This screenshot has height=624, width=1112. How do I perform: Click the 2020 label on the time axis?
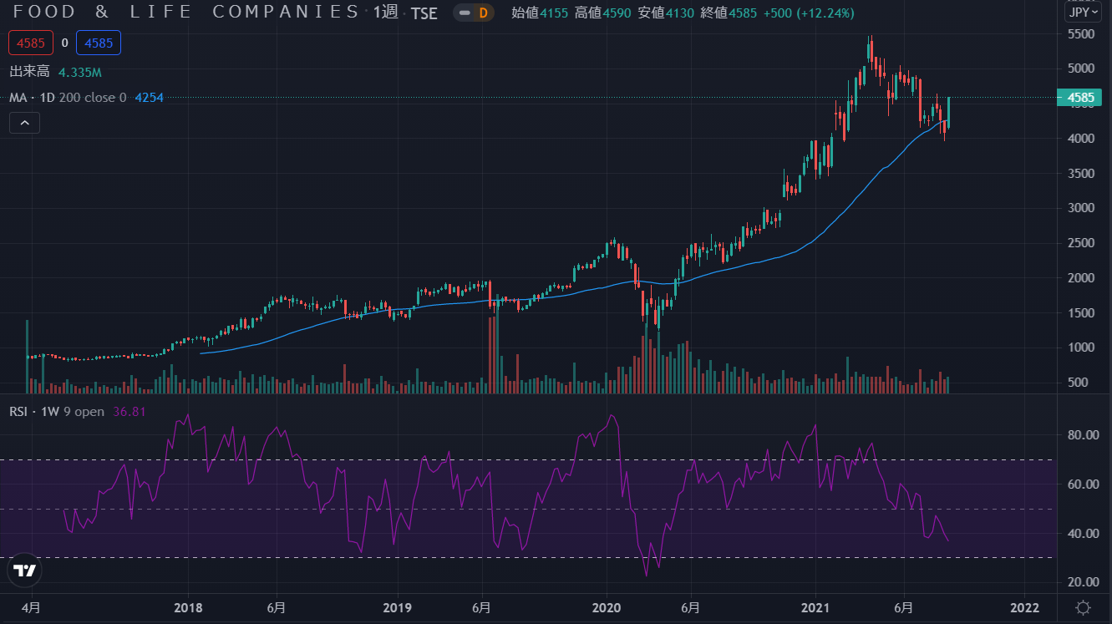tap(607, 606)
